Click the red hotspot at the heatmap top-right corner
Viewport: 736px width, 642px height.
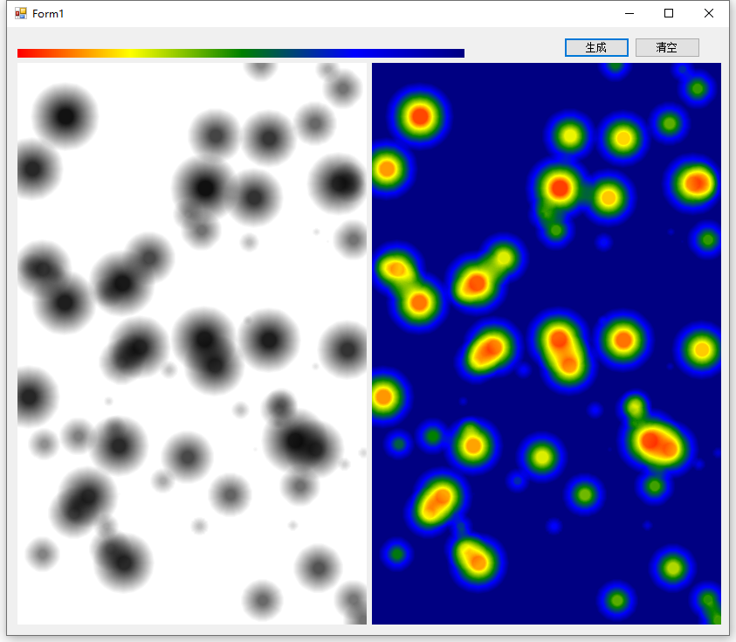tap(694, 183)
